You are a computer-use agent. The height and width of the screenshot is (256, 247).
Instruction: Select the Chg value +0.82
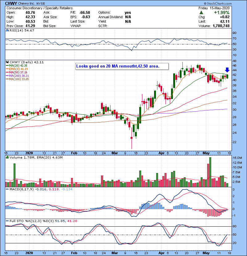(x=225, y=17)
